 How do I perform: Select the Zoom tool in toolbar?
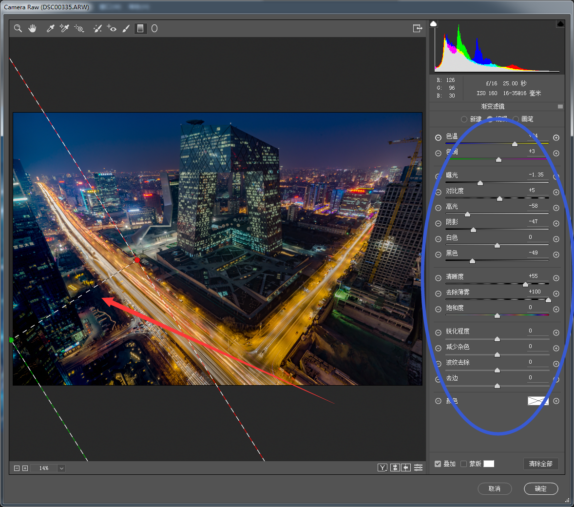pyautogui.click(x=18, y=28)
